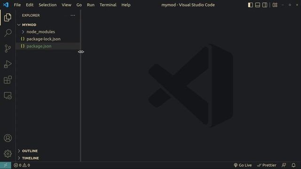This screenshot has width=301, height=169.
Task: Click Go Live in the status bar
Action: click(243, 165)
